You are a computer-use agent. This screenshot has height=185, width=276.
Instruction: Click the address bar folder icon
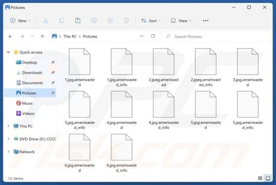coord(54,36)
